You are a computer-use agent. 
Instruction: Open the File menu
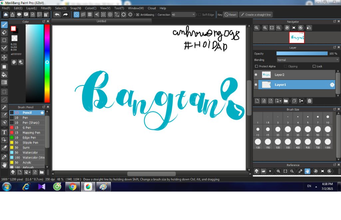tap(6, 8)
